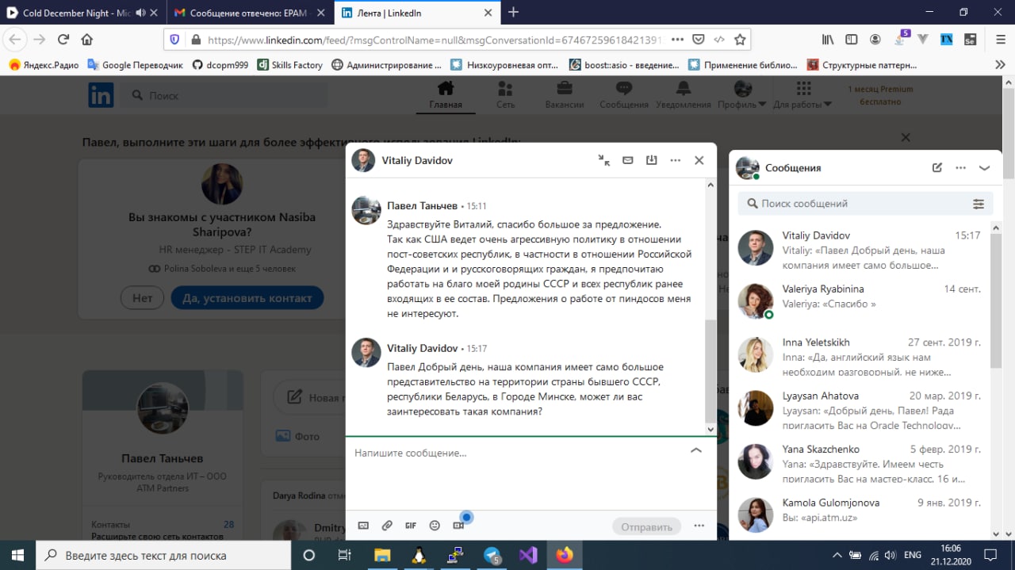Click the Напишите сообщение text box
Screen dimensions: 1015x570
pos(515,453)
